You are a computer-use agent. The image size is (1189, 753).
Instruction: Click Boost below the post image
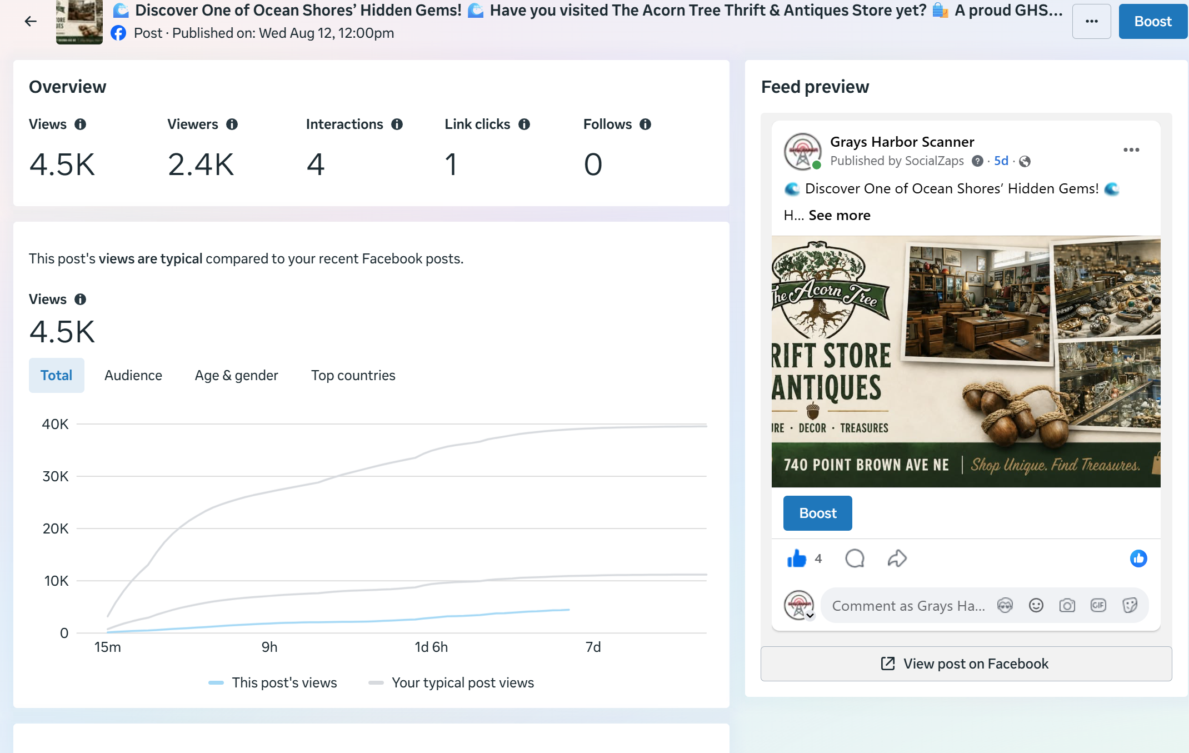pos(818,513)
